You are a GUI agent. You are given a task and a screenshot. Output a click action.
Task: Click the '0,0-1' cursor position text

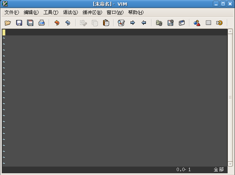[x=183, y=169]
